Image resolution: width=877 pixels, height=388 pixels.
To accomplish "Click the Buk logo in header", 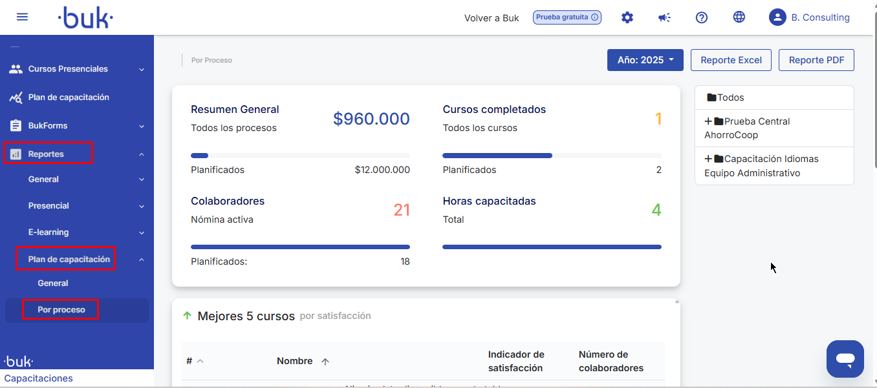I will (85, 17).
